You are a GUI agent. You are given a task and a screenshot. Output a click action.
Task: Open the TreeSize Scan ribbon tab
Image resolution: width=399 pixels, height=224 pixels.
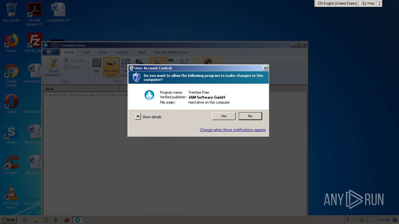(86, 52)
